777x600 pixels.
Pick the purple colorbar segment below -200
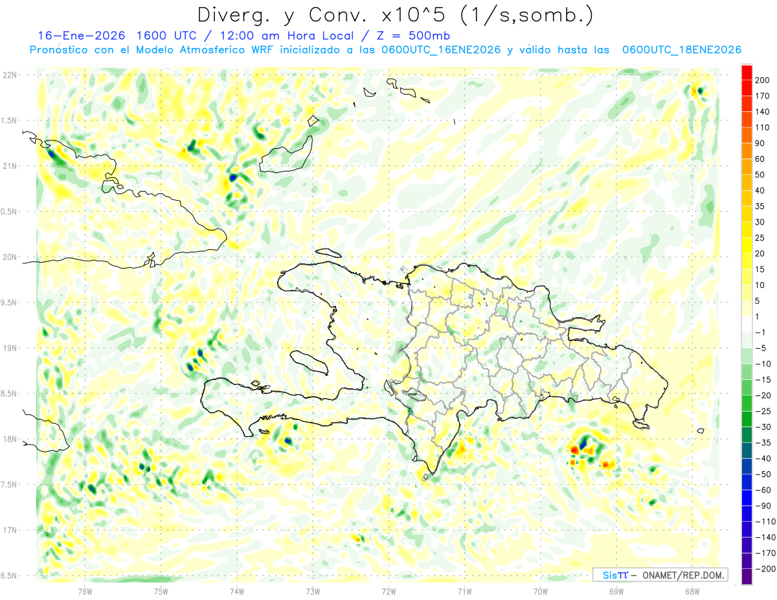(x=747, y=576)
